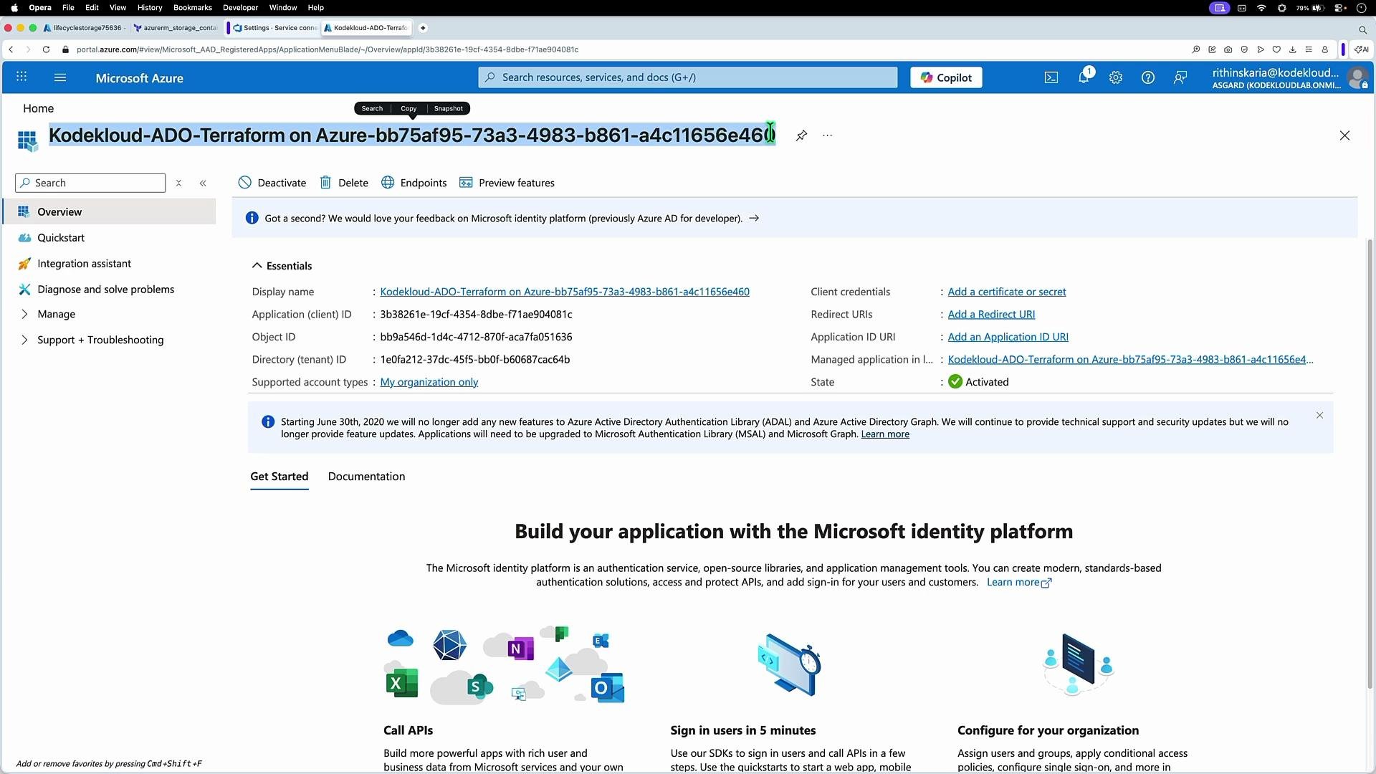Click the left menu Search field
Viewport: 1376px width, 774px height.
90,183
